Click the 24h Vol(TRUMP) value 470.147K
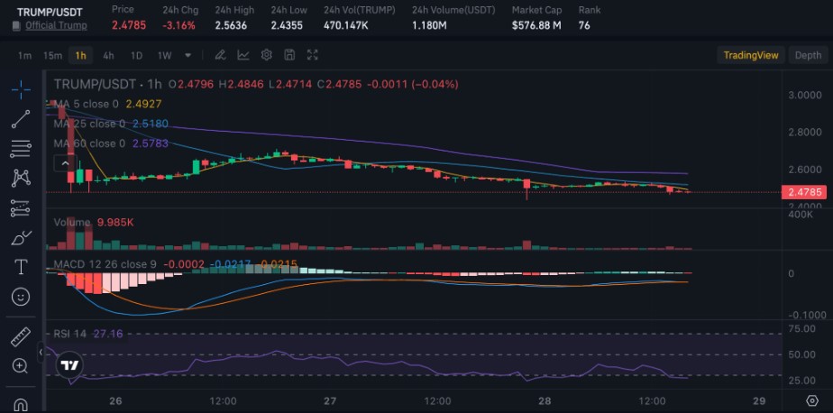Image resolution: width=833 pixels, height=413 pixels. 345,25
